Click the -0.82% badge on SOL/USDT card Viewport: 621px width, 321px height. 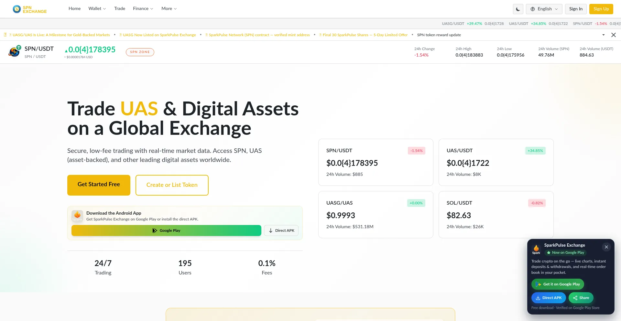click(537, 203)
